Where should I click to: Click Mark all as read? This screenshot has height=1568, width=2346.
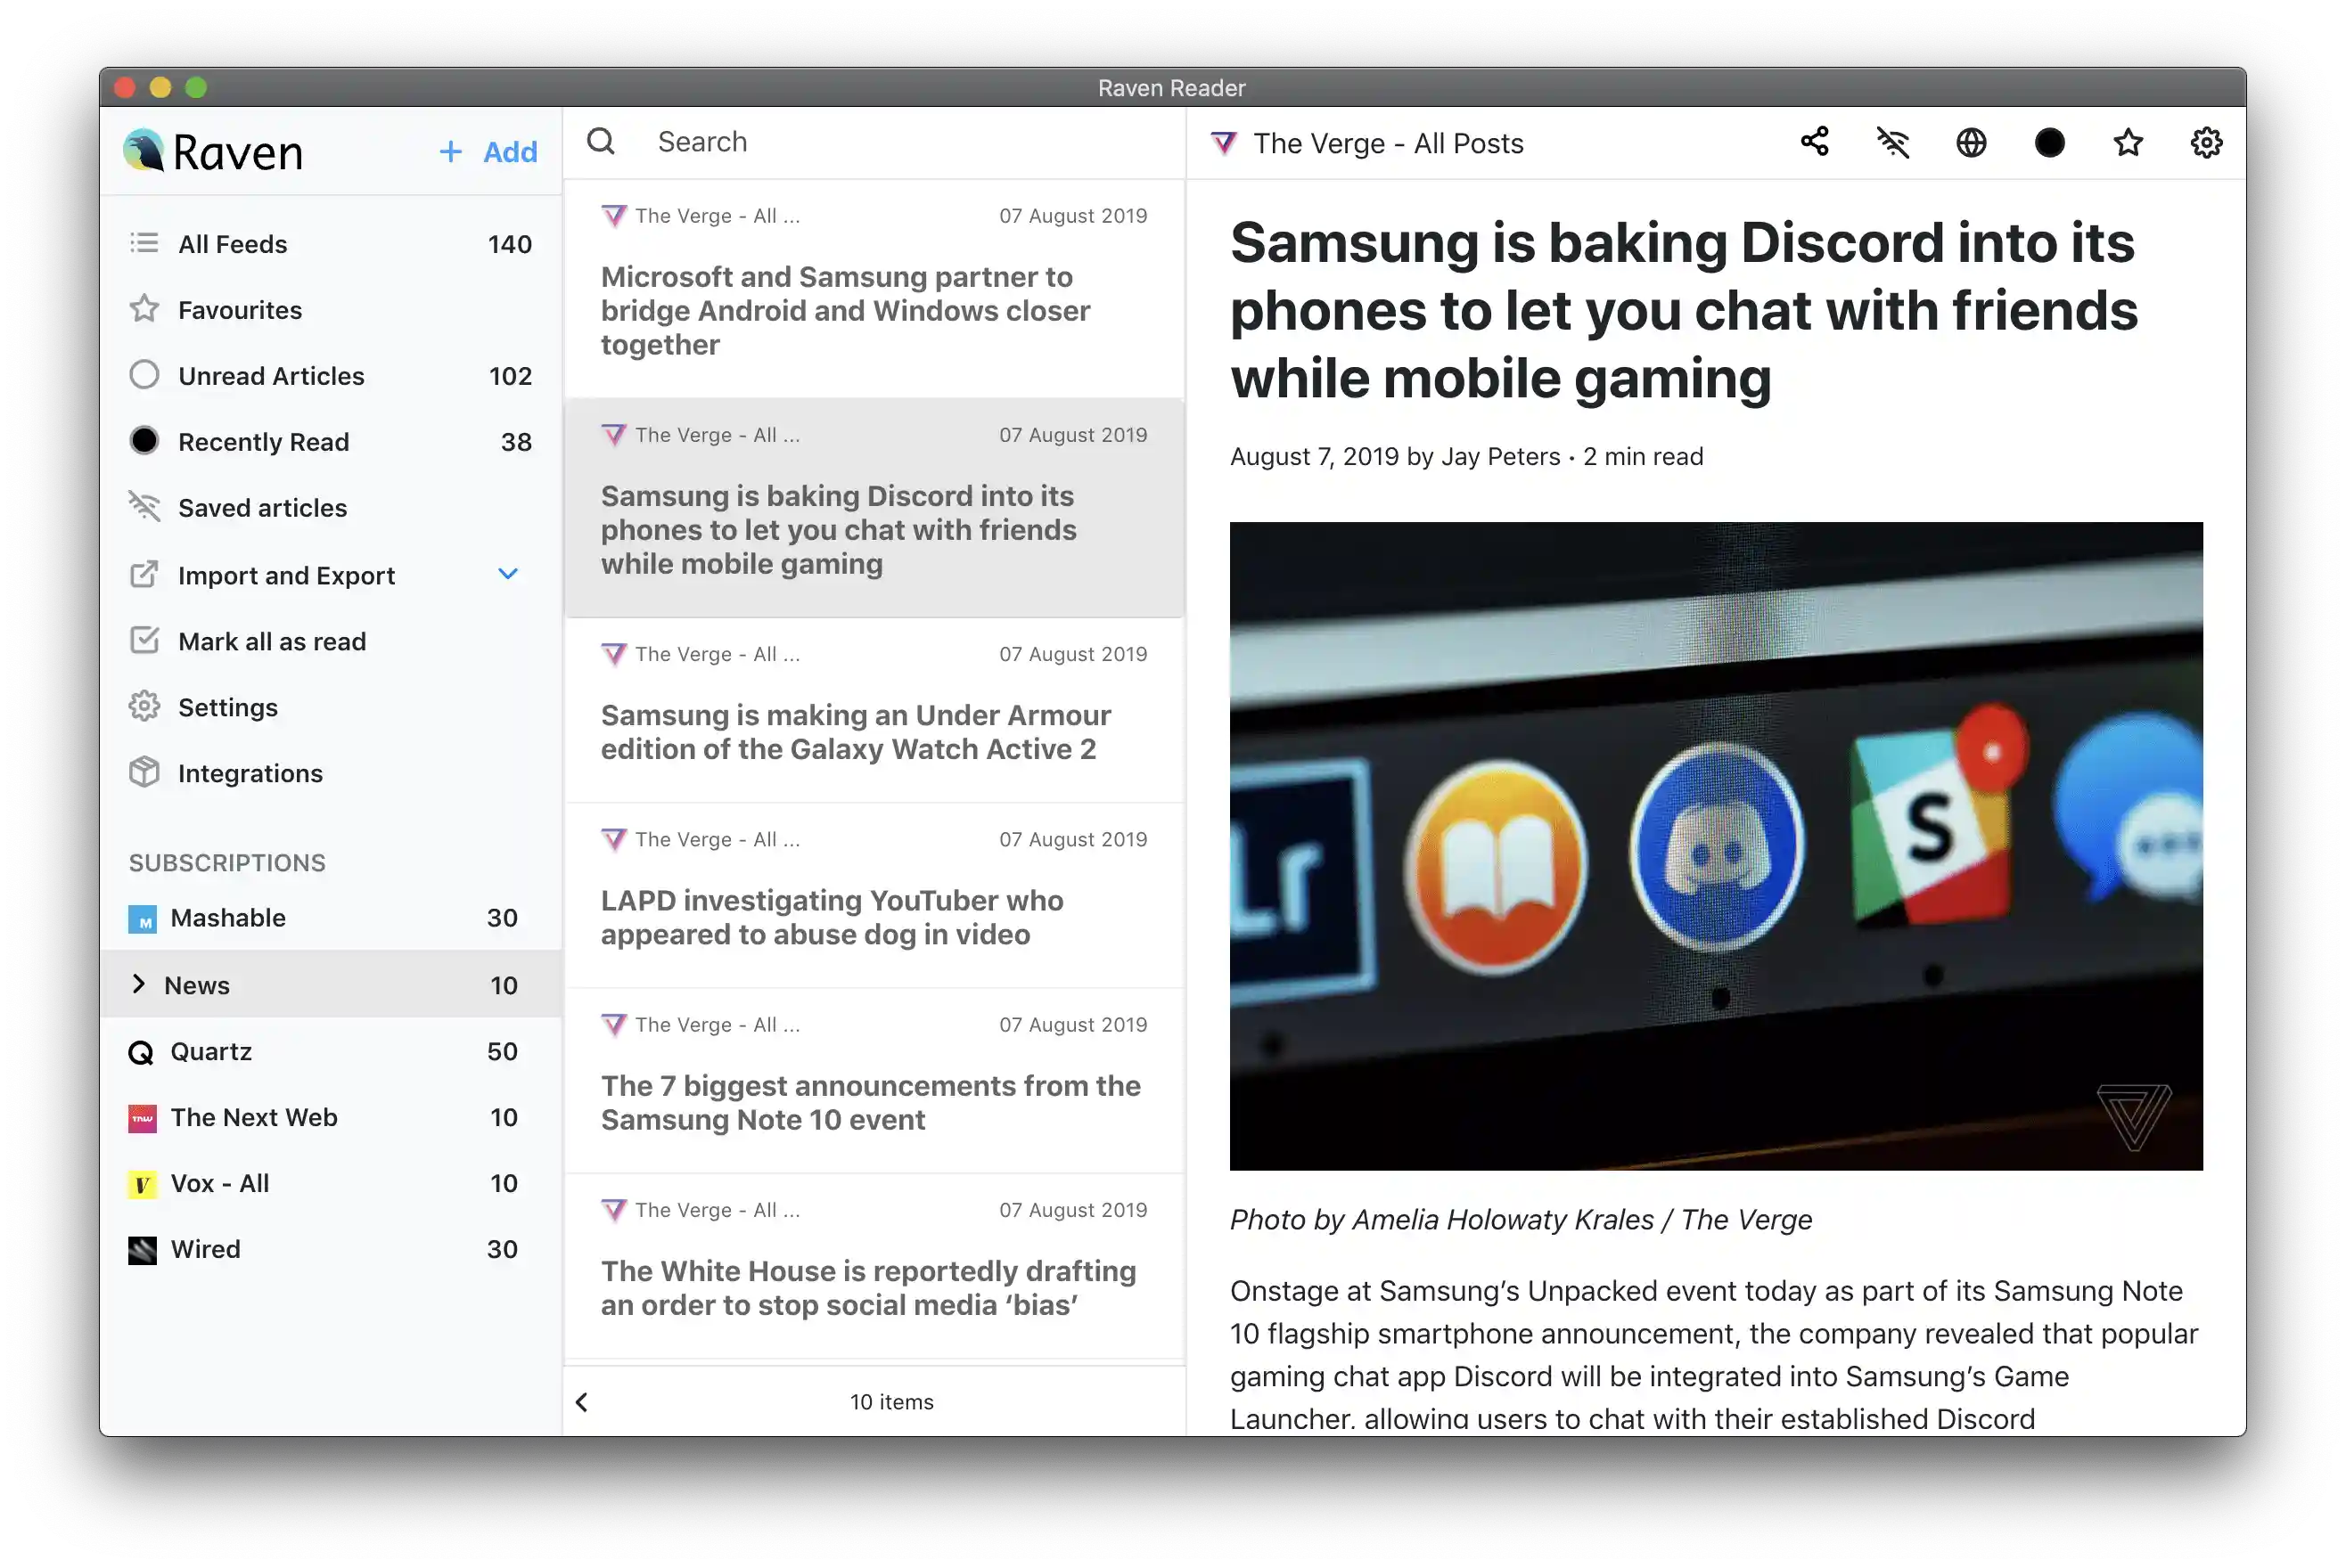coord(271,641)
